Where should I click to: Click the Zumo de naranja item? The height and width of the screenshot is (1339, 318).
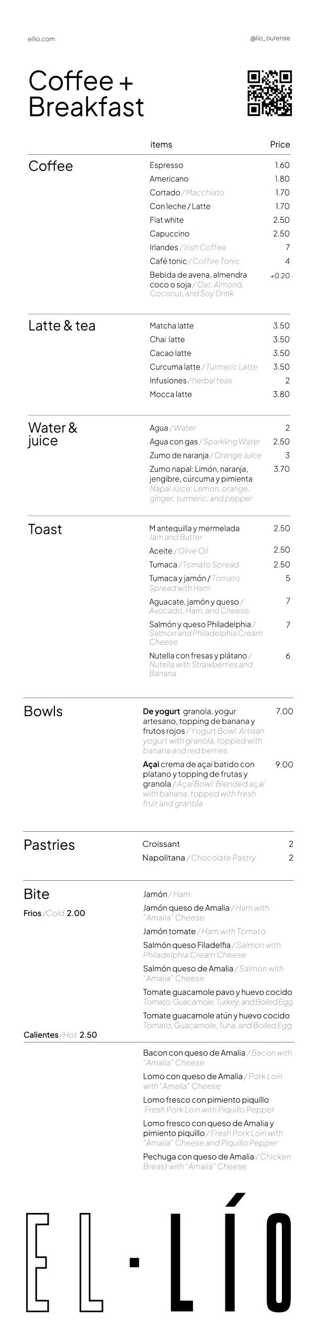tap(179, 456)
